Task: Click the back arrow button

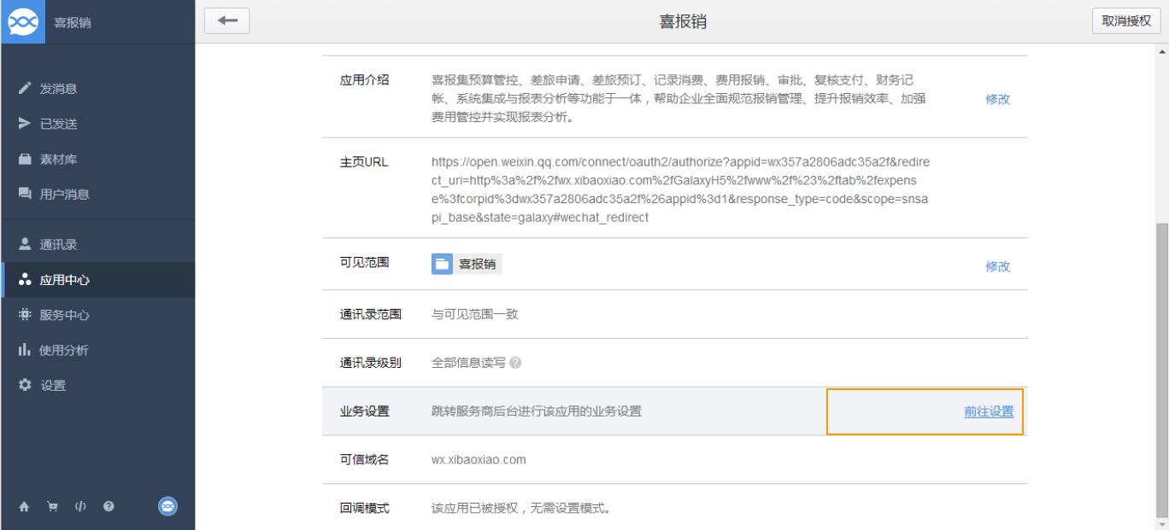Action: tap(226, 21)
